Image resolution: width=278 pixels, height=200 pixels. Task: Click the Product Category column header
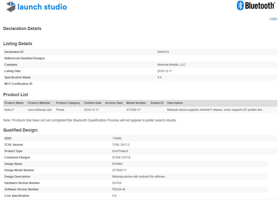(68, 103)
